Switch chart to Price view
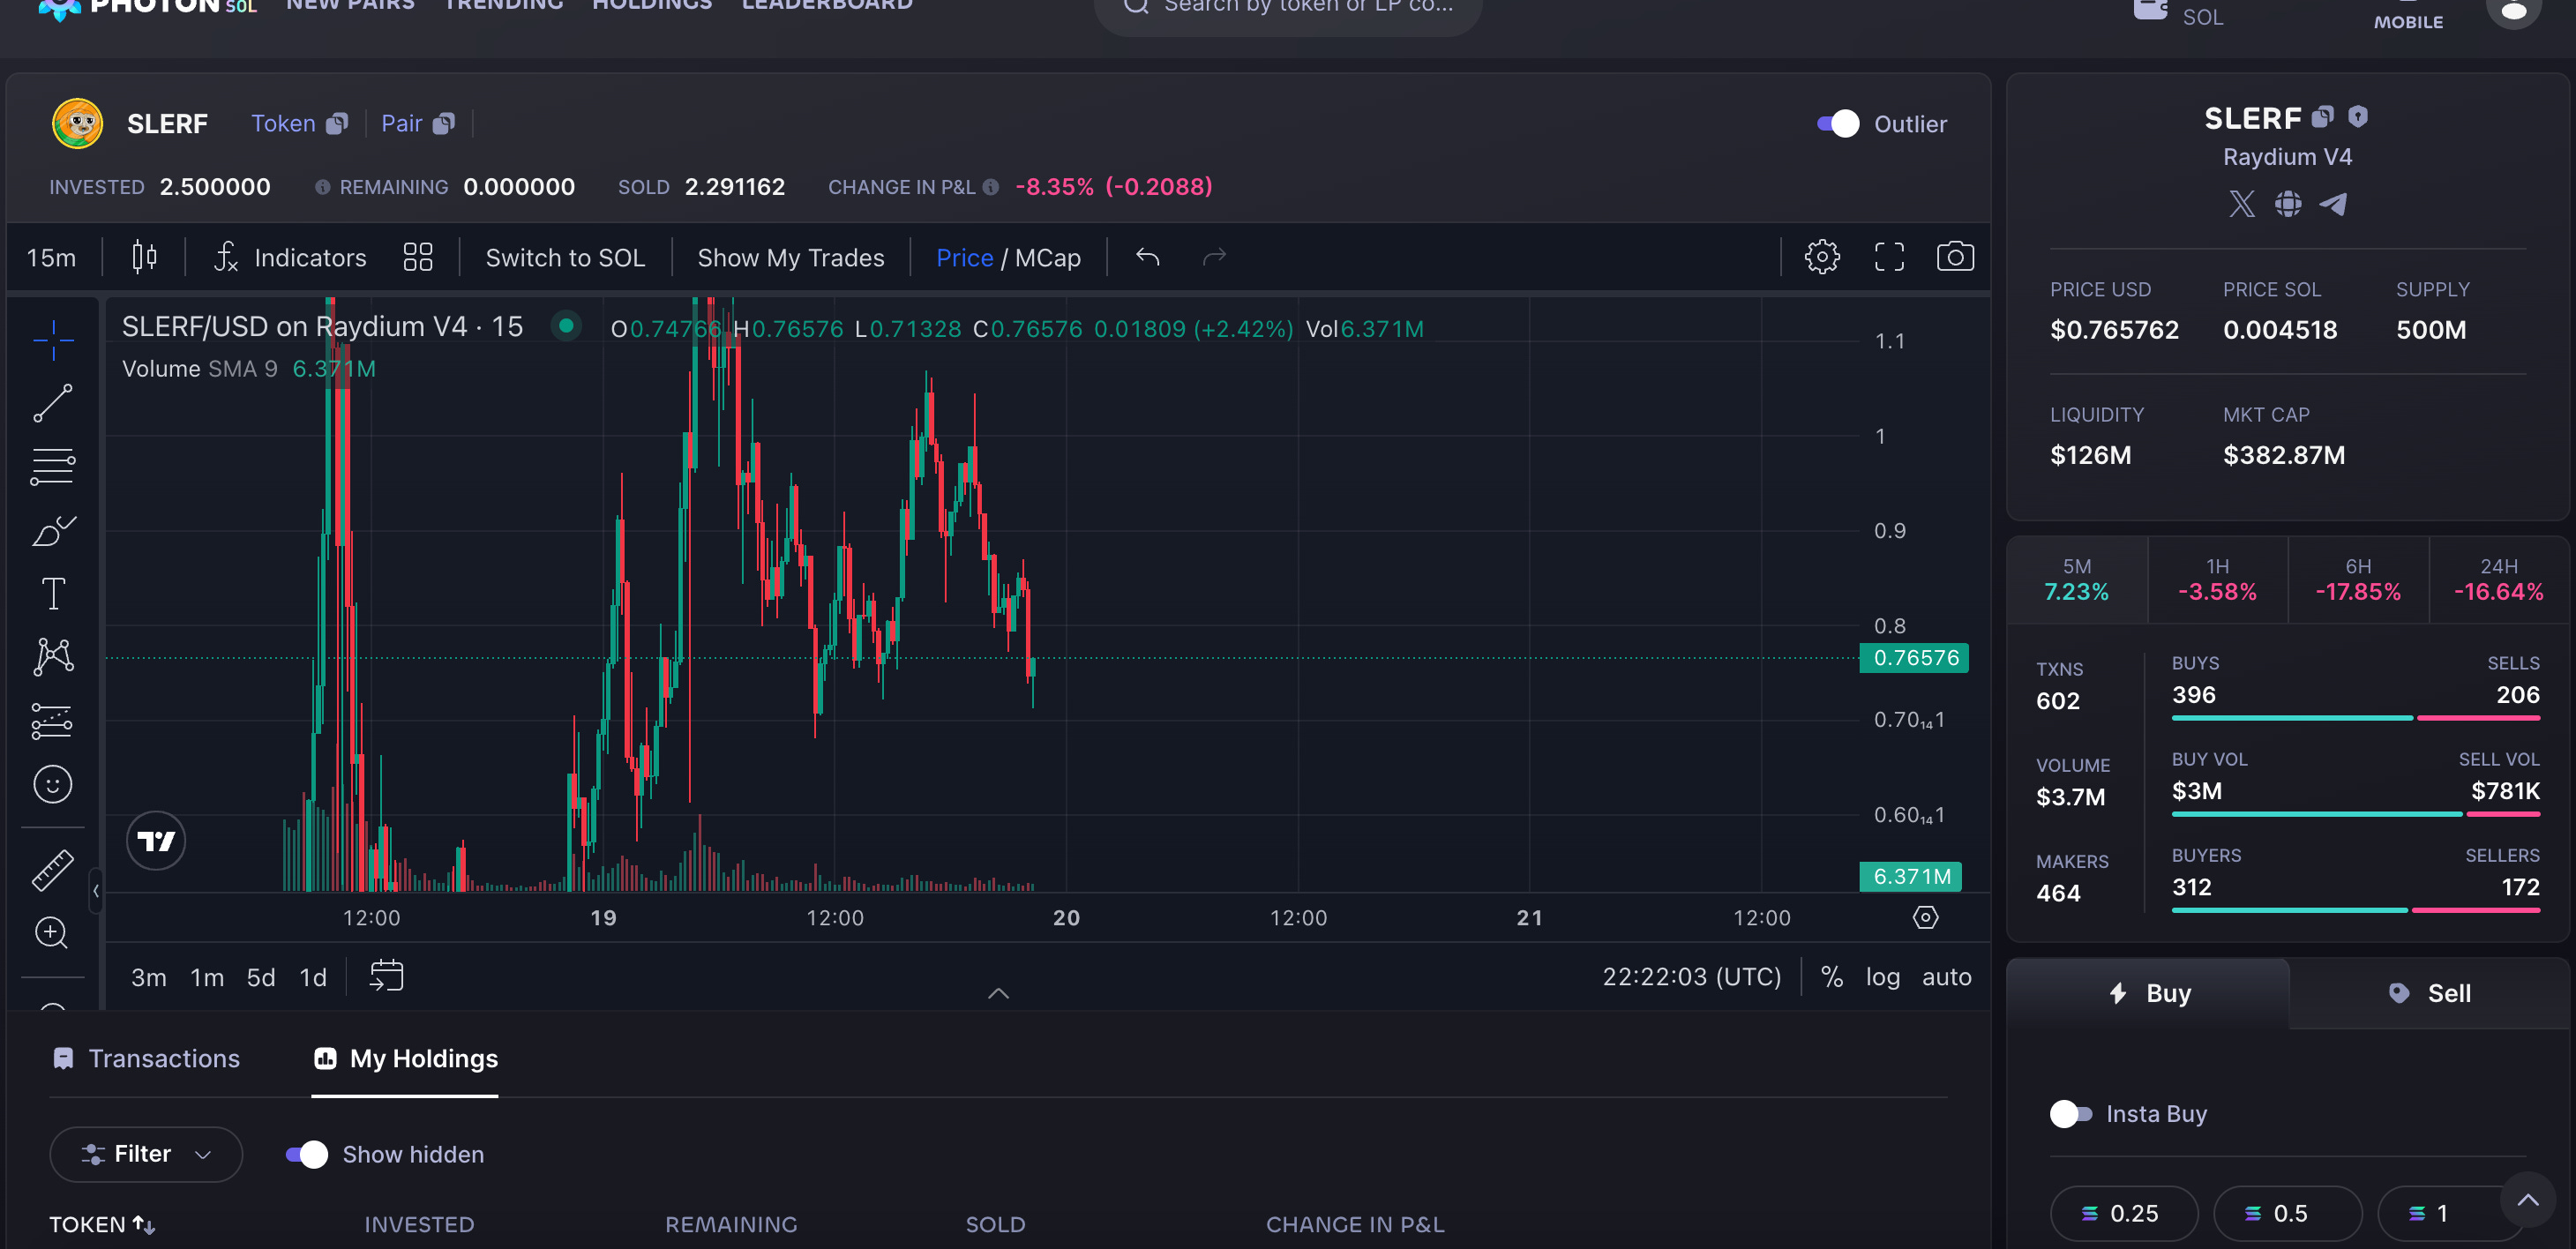2576x1249 pixels. (964, 257)
